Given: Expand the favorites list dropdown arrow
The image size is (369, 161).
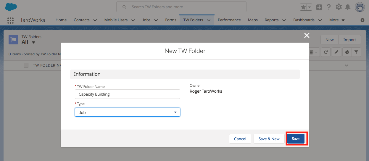Looking at the screenshot, I should pos(310,7).
